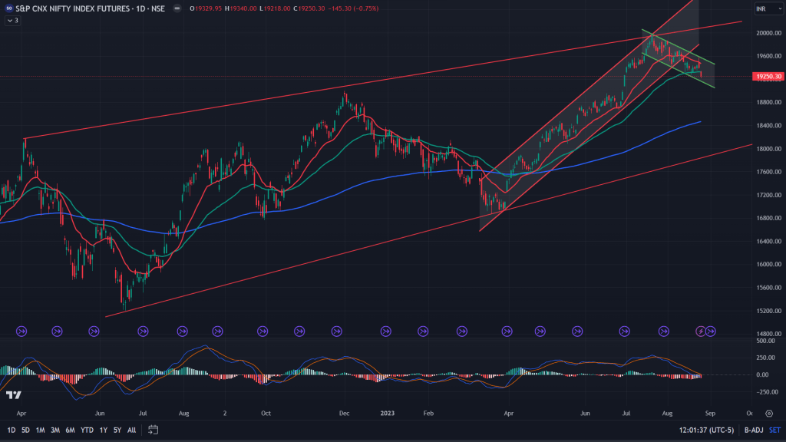
Task: Open chart settings gear on time axis
Action: pos(768,413)
